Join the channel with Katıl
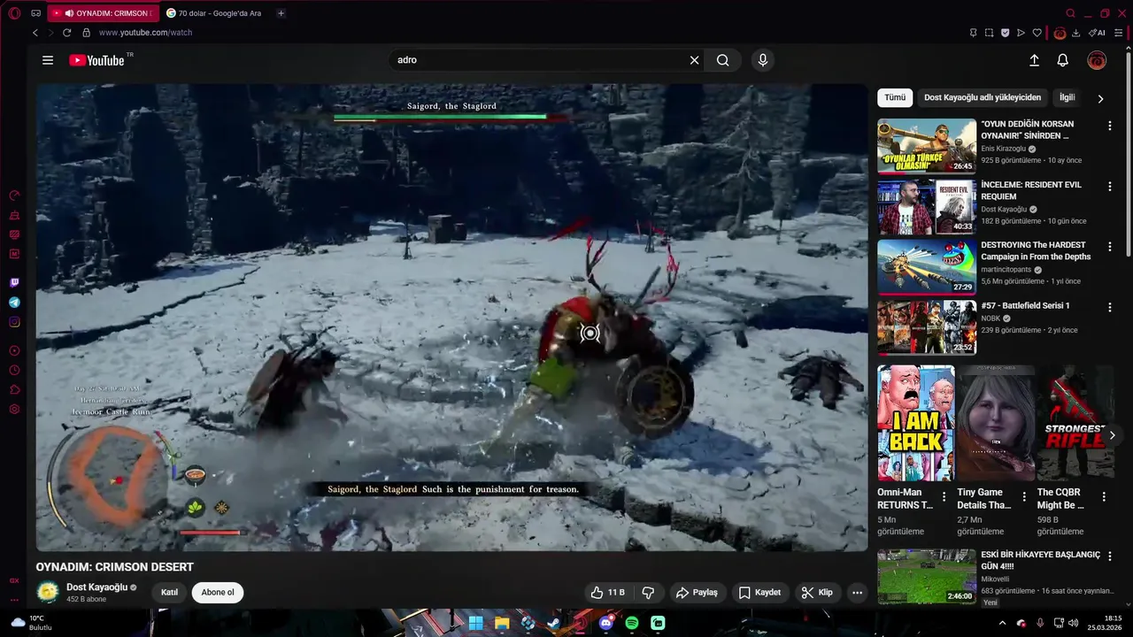The height and width of the screenshot is (637, 1133). (169, 593)
